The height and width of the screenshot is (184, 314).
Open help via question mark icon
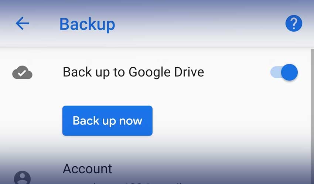coord(294,23)
